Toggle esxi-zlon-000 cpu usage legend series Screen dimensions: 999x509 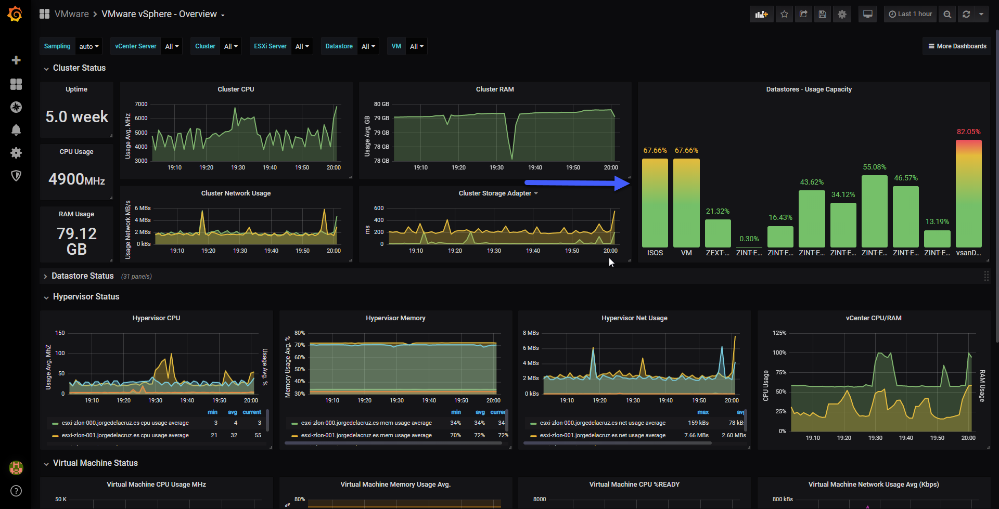point(125,423)
